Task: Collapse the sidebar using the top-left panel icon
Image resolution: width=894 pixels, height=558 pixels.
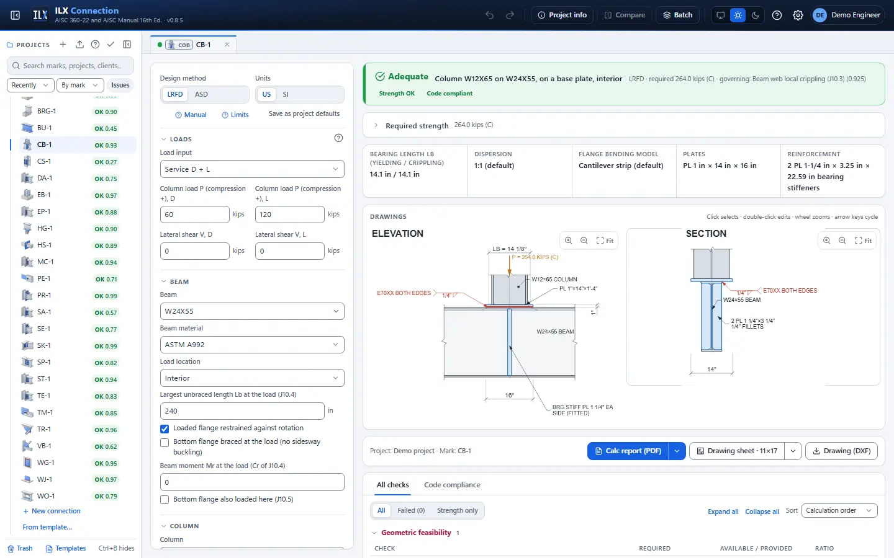Action: (16, 15)
